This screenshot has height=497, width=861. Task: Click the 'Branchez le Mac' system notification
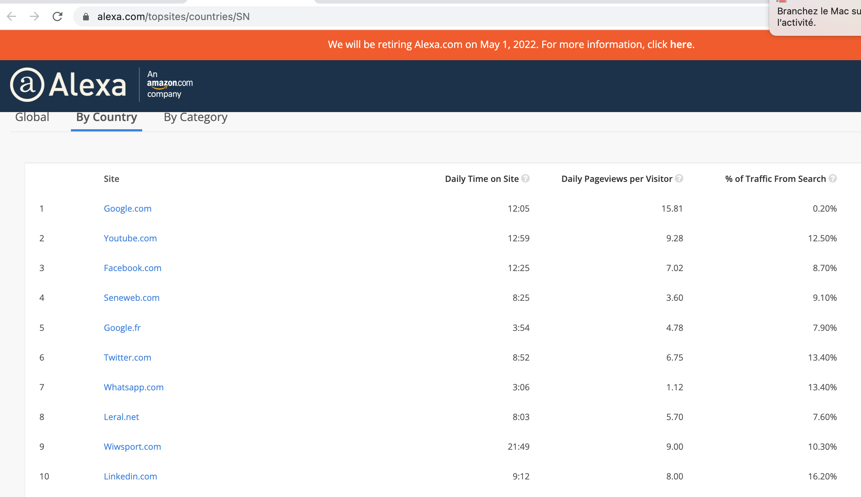816,17
